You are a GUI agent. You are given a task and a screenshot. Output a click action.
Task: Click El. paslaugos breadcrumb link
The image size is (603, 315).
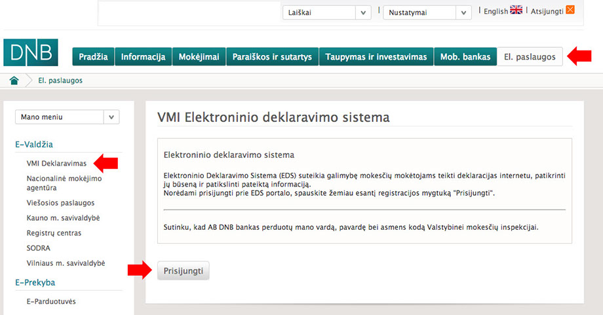[60, 81]
